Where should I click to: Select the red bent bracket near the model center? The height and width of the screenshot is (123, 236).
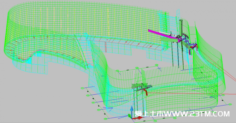pos(146,92)
